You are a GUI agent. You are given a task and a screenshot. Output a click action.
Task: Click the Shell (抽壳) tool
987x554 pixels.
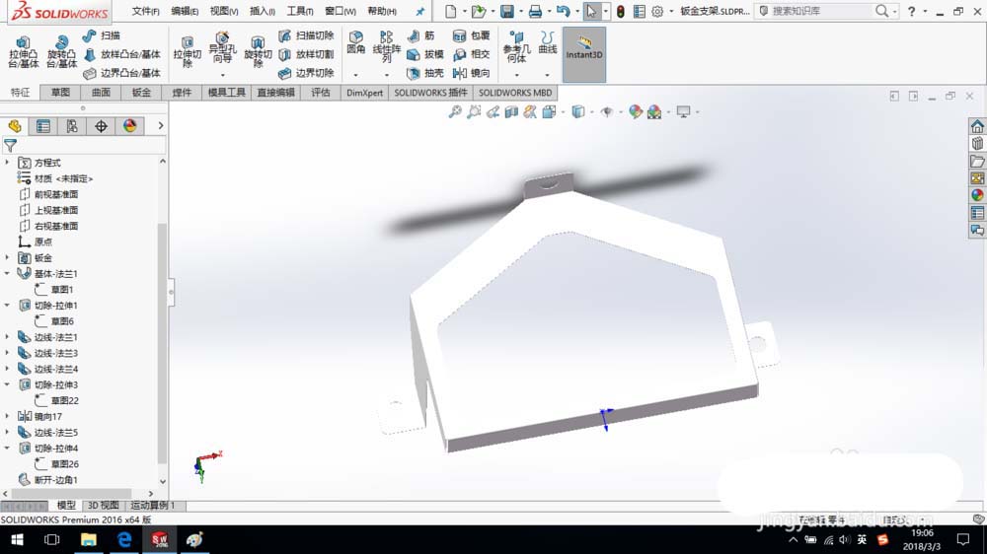click(425, 73)
